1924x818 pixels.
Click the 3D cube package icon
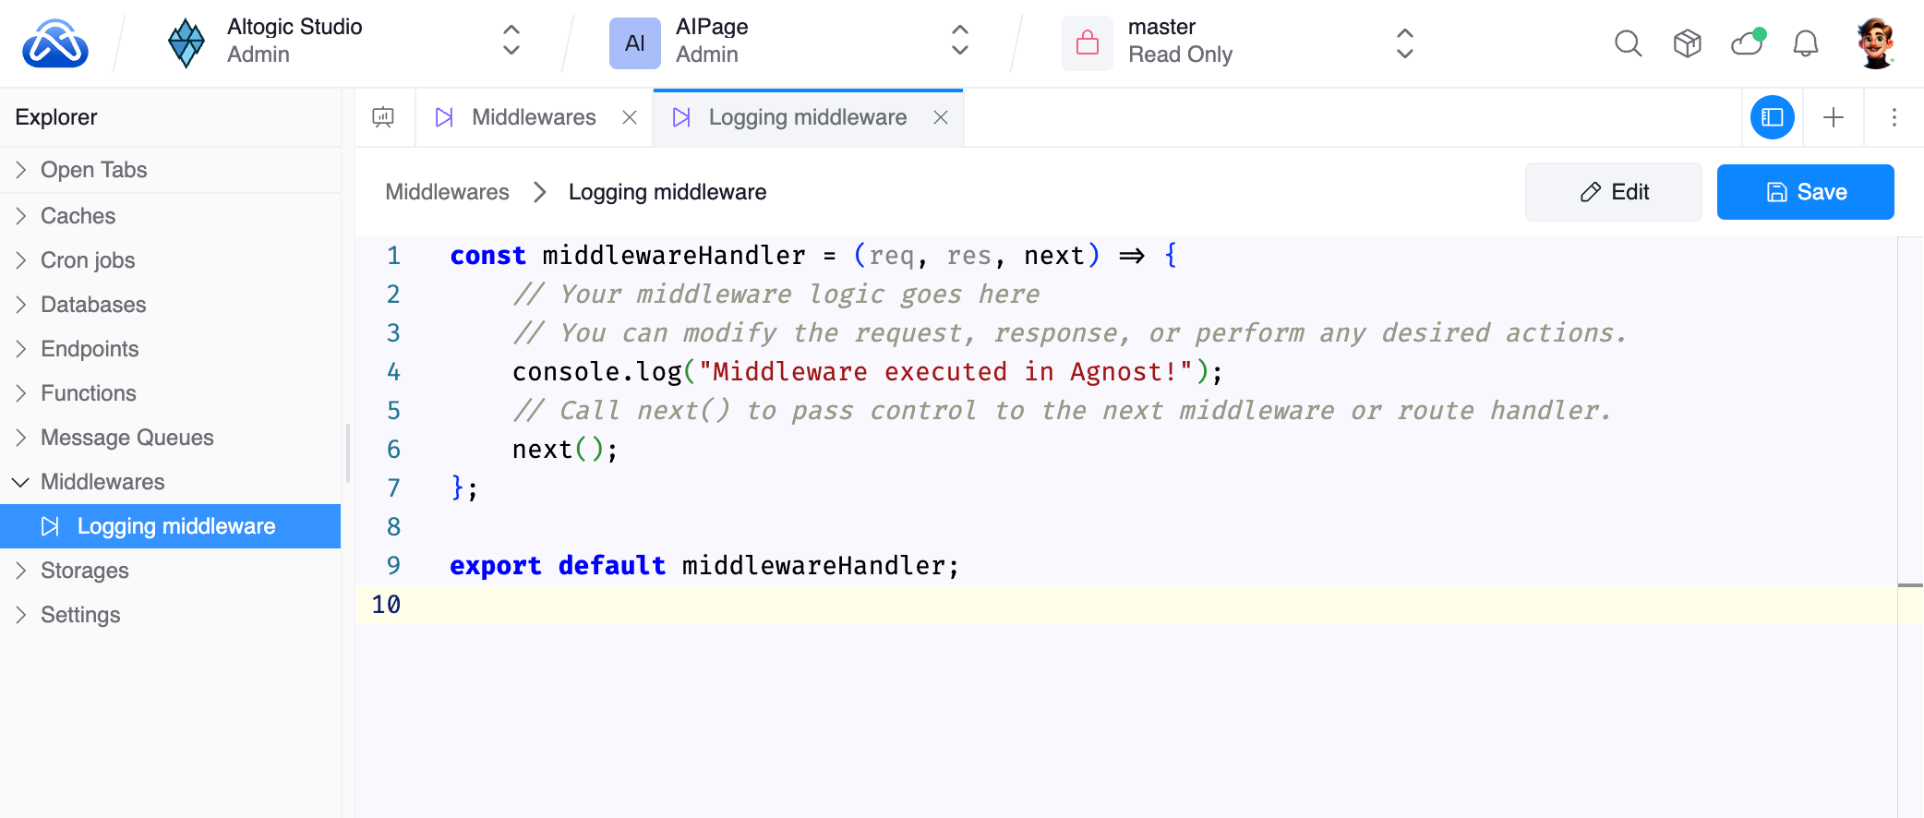coord(1687,43)
